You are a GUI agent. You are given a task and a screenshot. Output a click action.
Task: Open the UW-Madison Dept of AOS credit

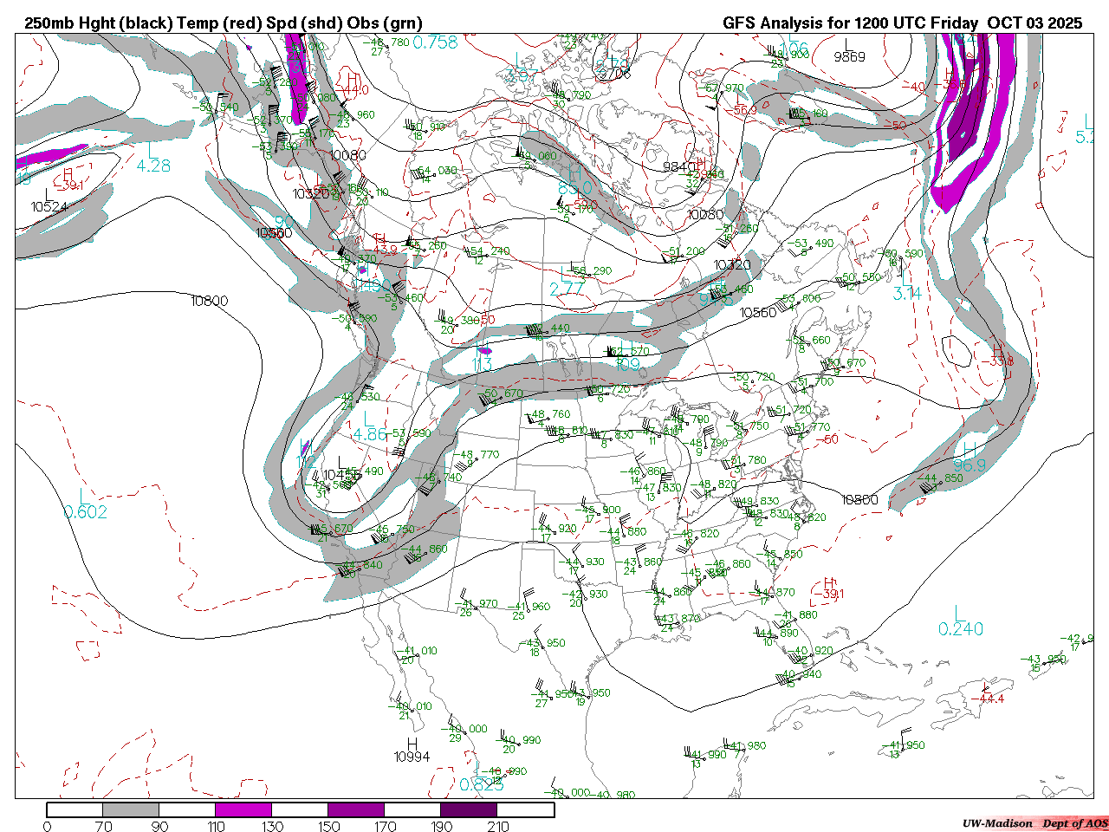pyautogui.click(x=1034, y=823)
